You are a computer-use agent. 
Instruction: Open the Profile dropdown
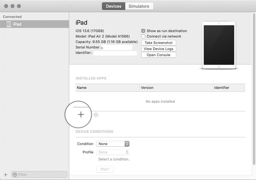click(x=113, y=152)
